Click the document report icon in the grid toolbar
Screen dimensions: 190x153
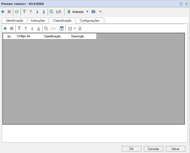80,28
